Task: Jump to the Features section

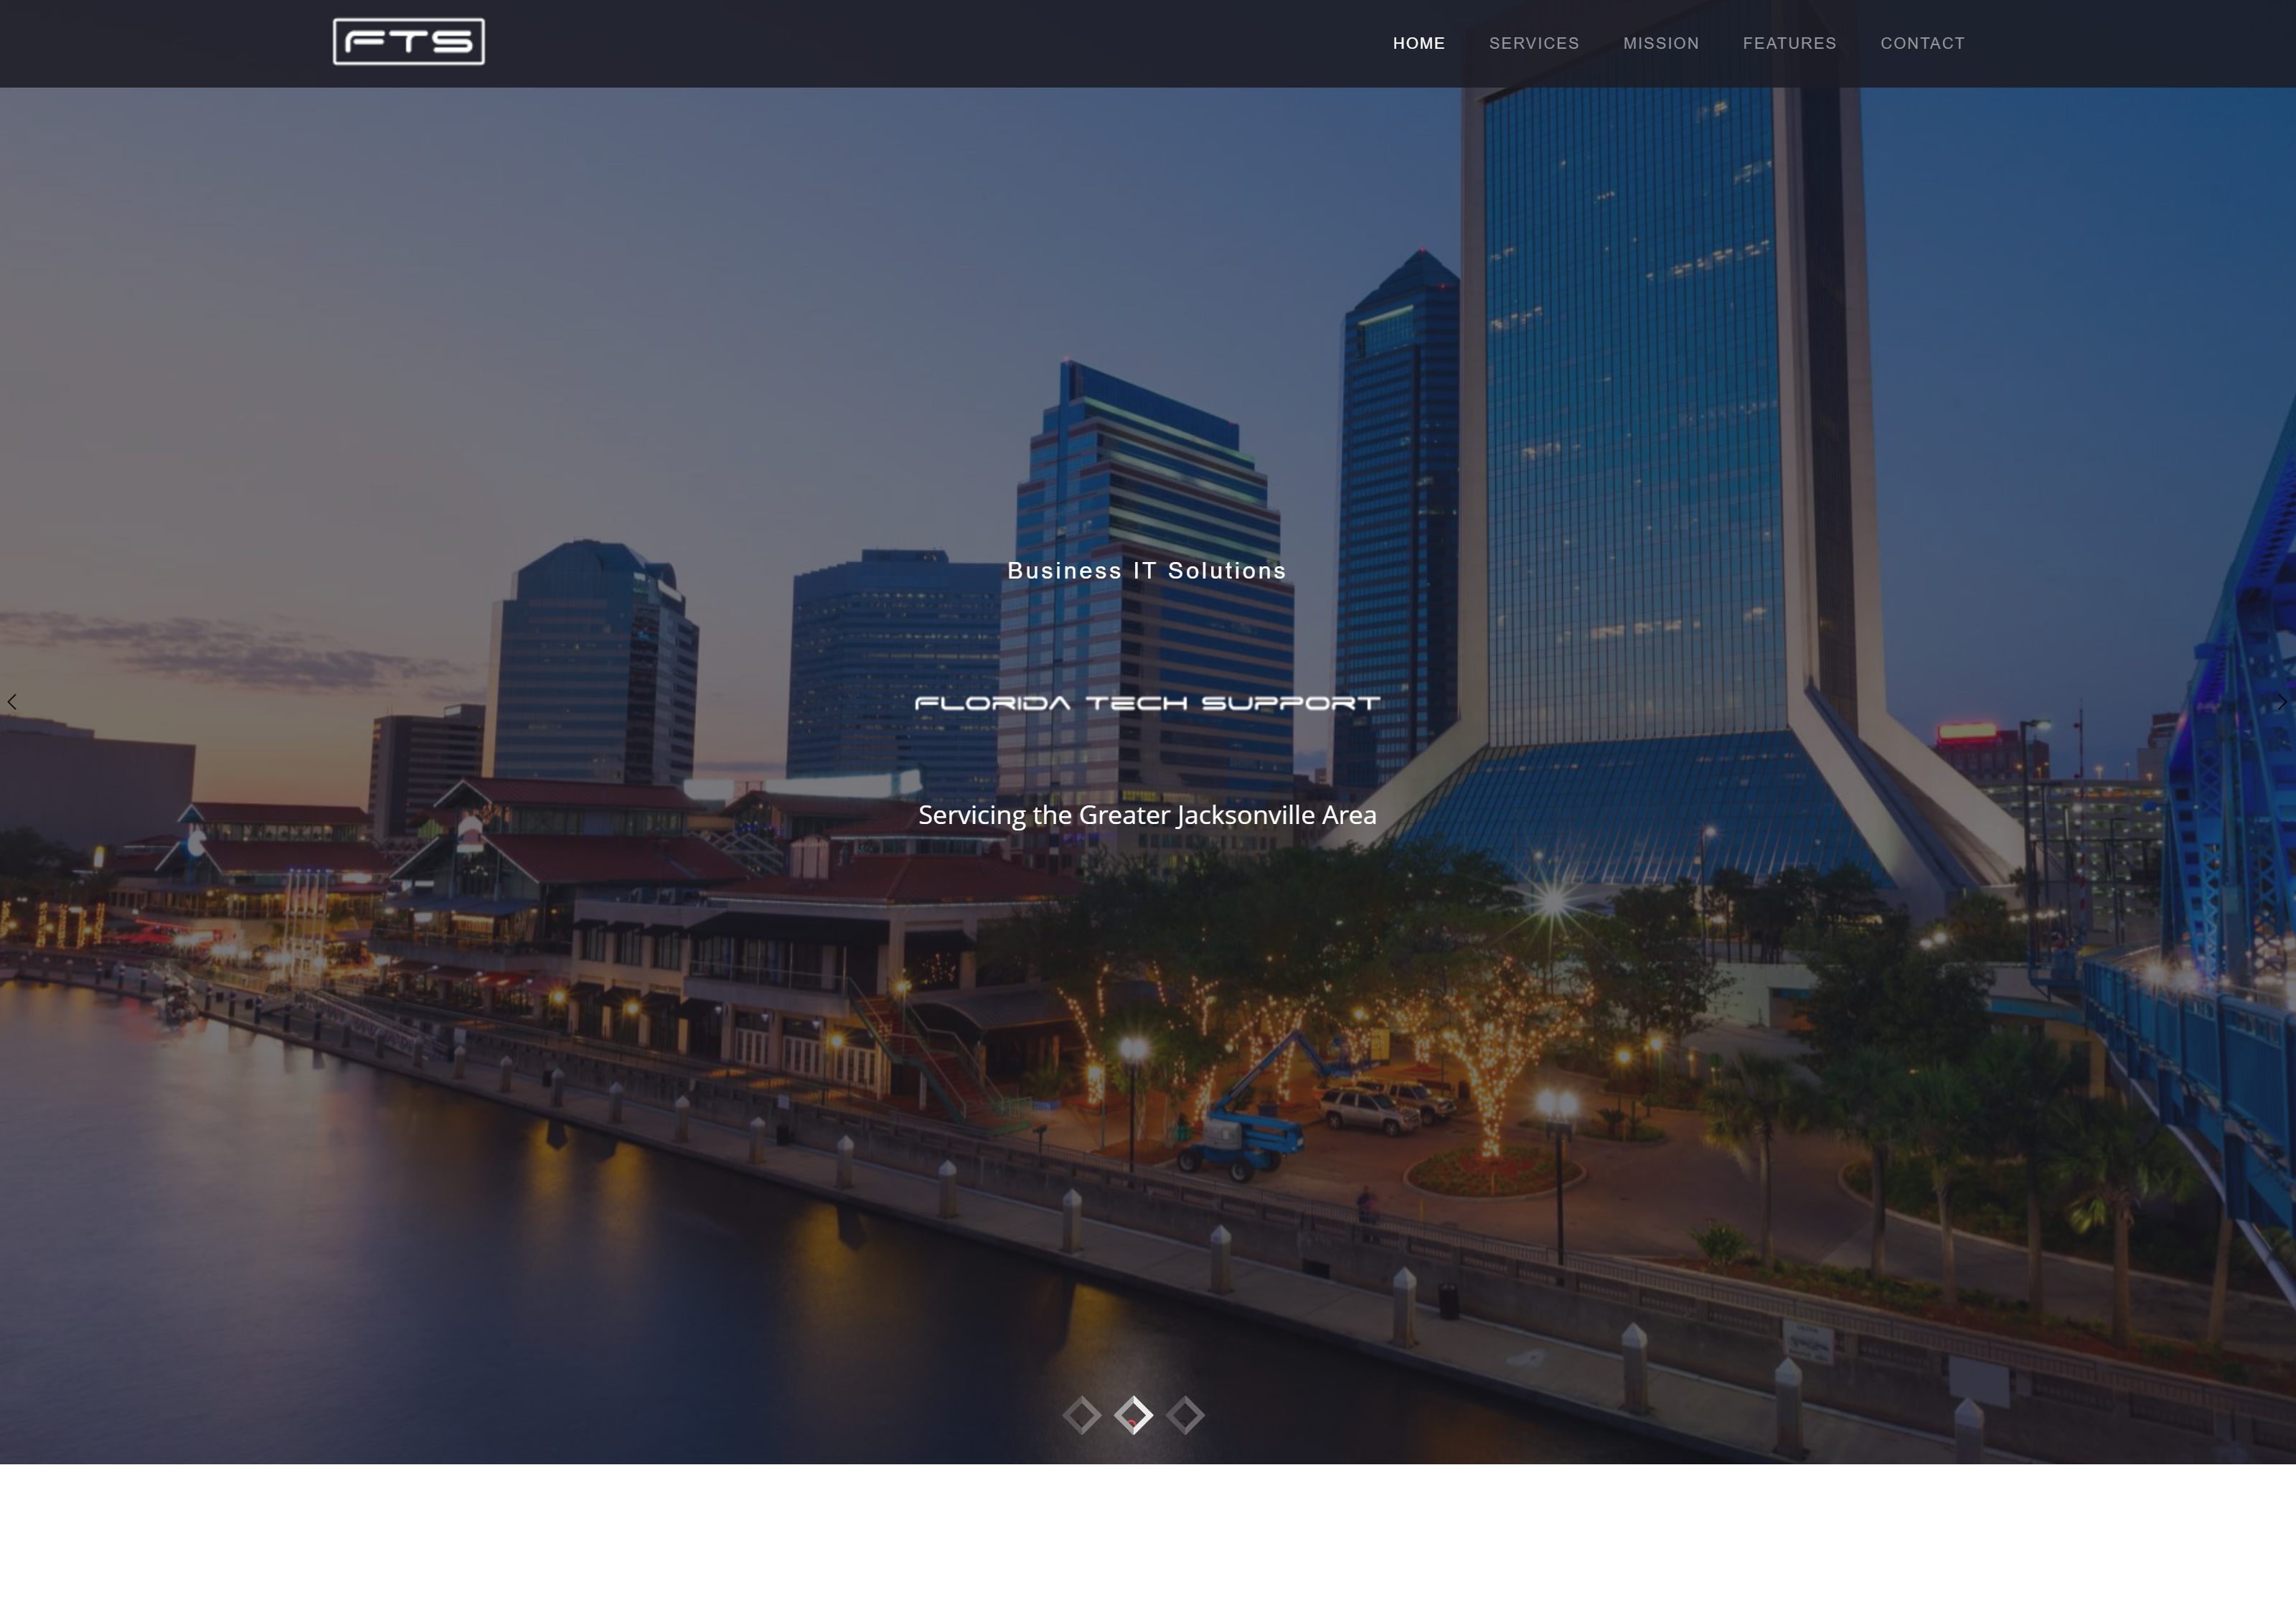Action: pyautogui.click(x=1789, y=43)
